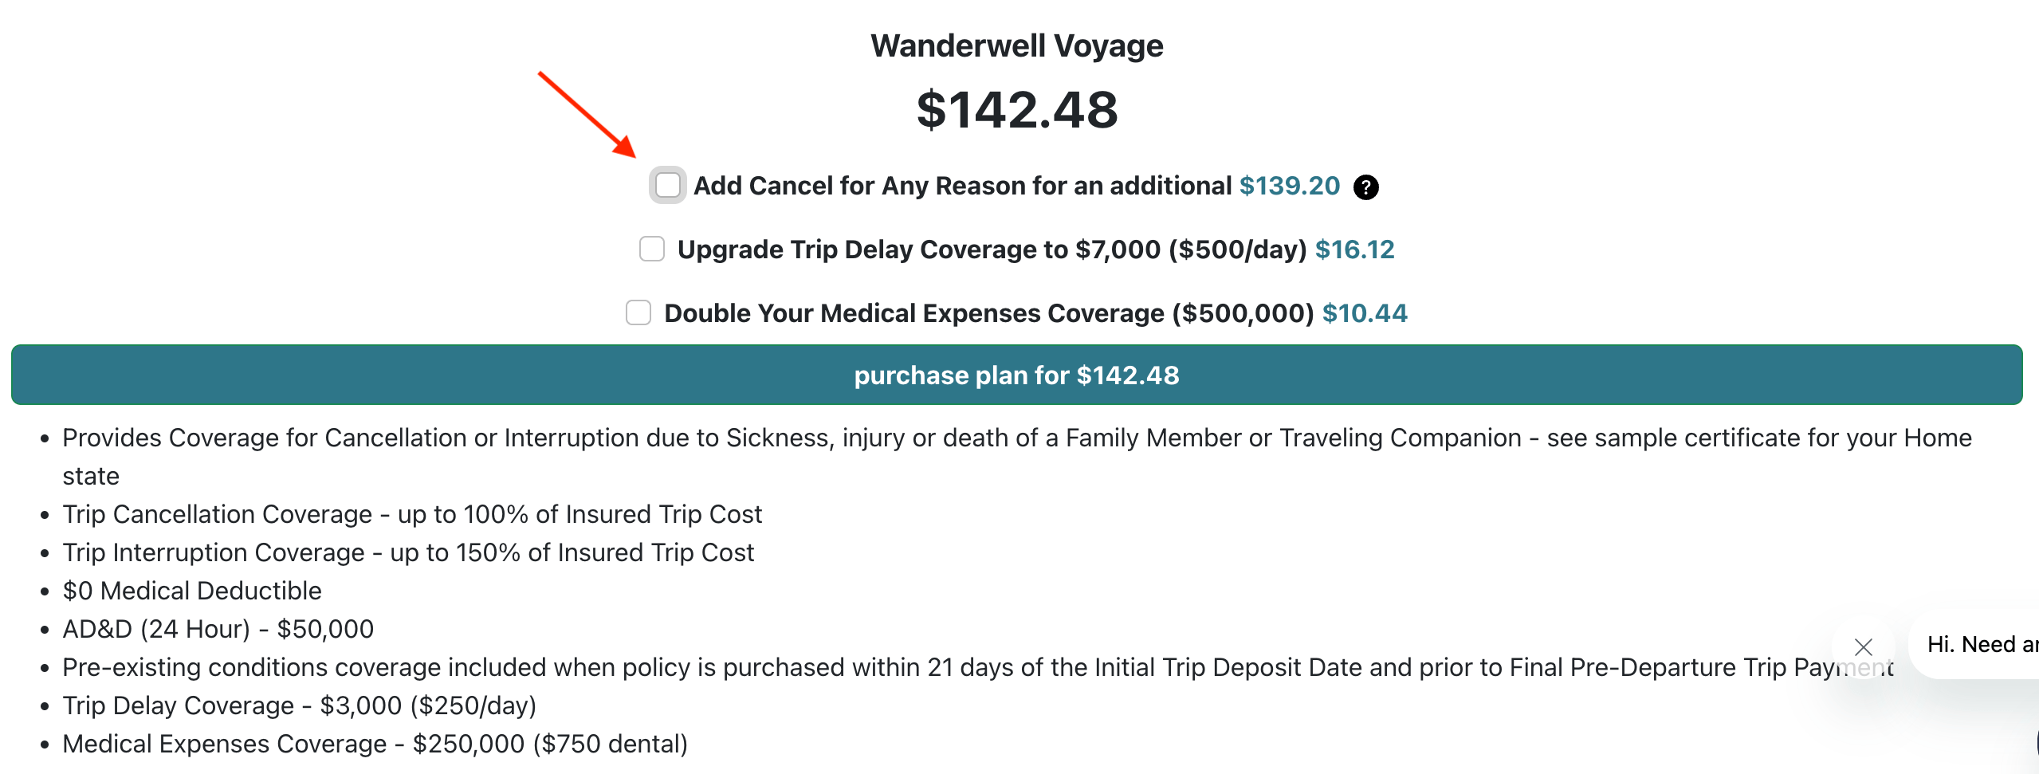Enable Double Your Medical Expenses Coverage
2039x774 pixels.
pyautogui.click(x=638, y=313)
